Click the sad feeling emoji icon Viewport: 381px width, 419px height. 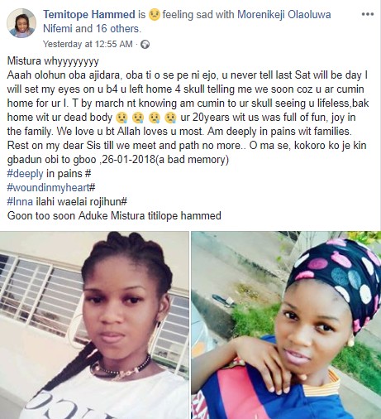tap(155, 14)
